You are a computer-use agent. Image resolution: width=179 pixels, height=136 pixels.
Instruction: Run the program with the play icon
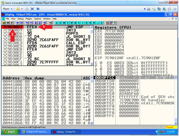coord(18,23)
